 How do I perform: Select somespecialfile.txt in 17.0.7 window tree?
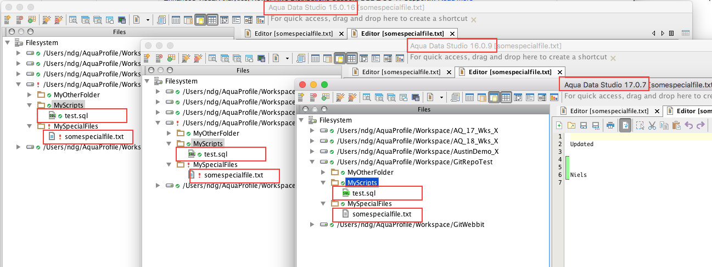[x=382, y=214]
